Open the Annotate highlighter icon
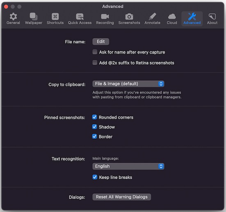 pos(152,16)
